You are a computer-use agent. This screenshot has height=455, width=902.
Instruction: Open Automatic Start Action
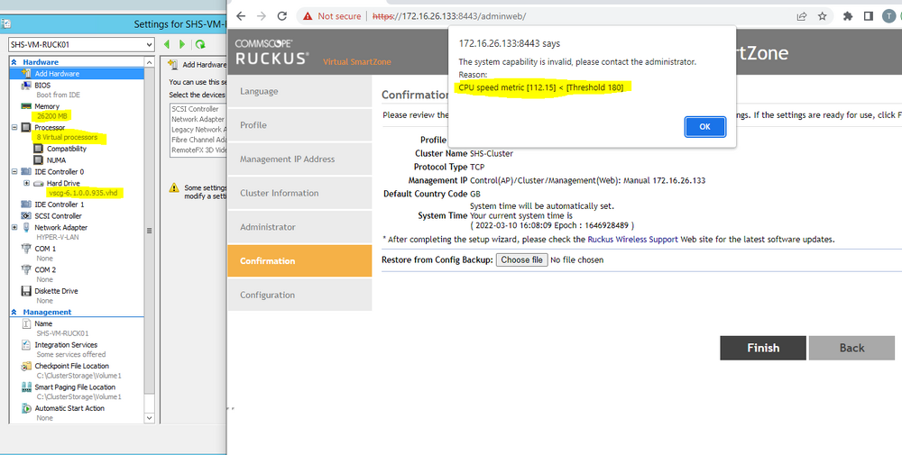point(69,408)
